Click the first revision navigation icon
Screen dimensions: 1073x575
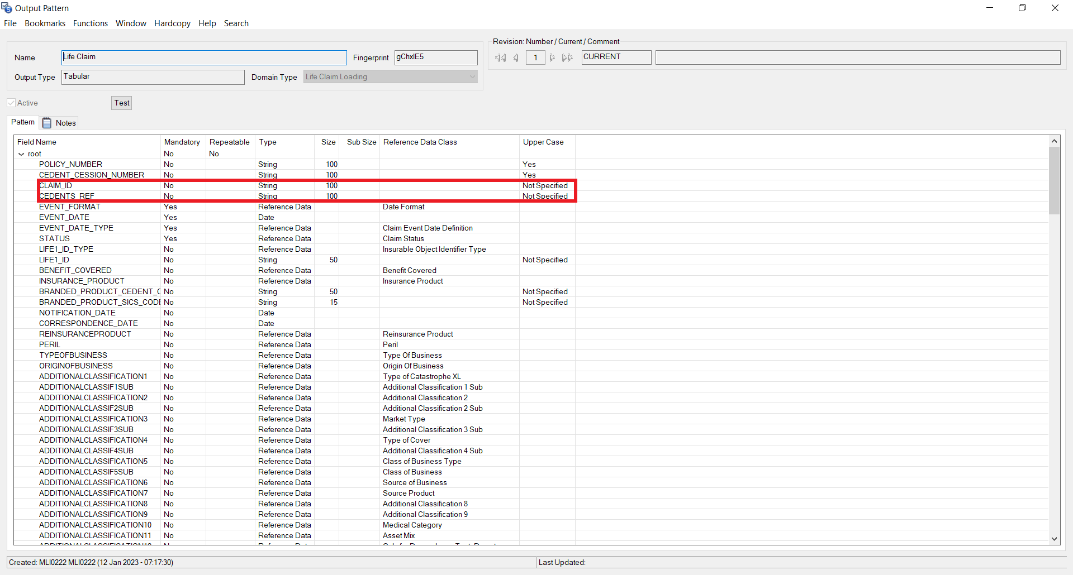pyautogui.click(x=500, y=57)
